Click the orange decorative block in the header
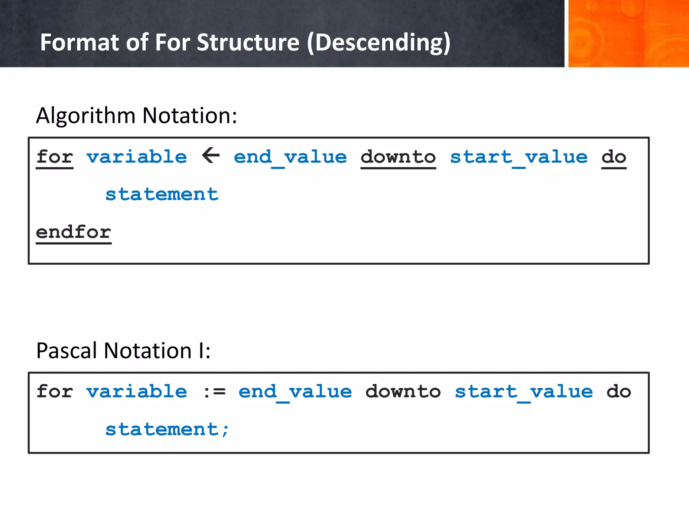Image resolution: width=689 pixels, height=516 pixels. [628, 34]
